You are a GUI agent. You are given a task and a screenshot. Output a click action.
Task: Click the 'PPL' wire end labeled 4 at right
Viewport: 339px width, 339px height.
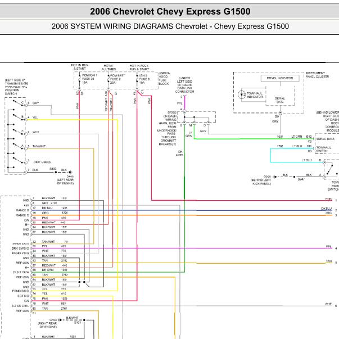[328, 247]
